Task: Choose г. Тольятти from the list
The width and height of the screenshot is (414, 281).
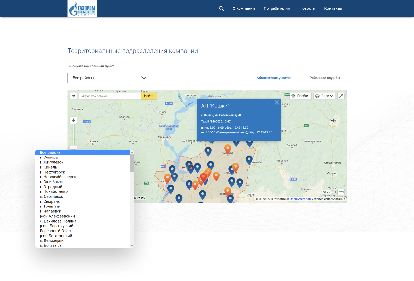Action: pyautogui.click(x=83, y=206)
